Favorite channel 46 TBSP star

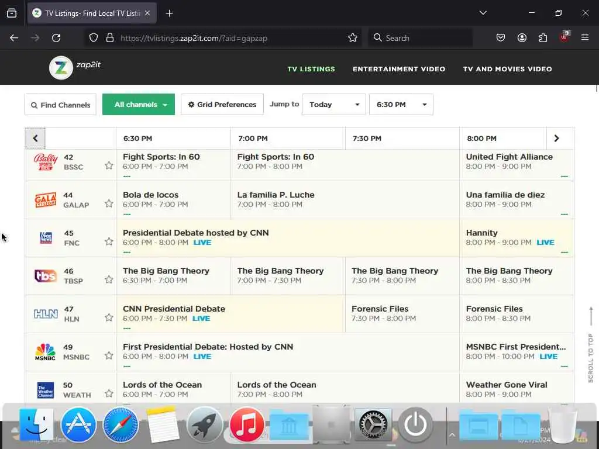109,279
